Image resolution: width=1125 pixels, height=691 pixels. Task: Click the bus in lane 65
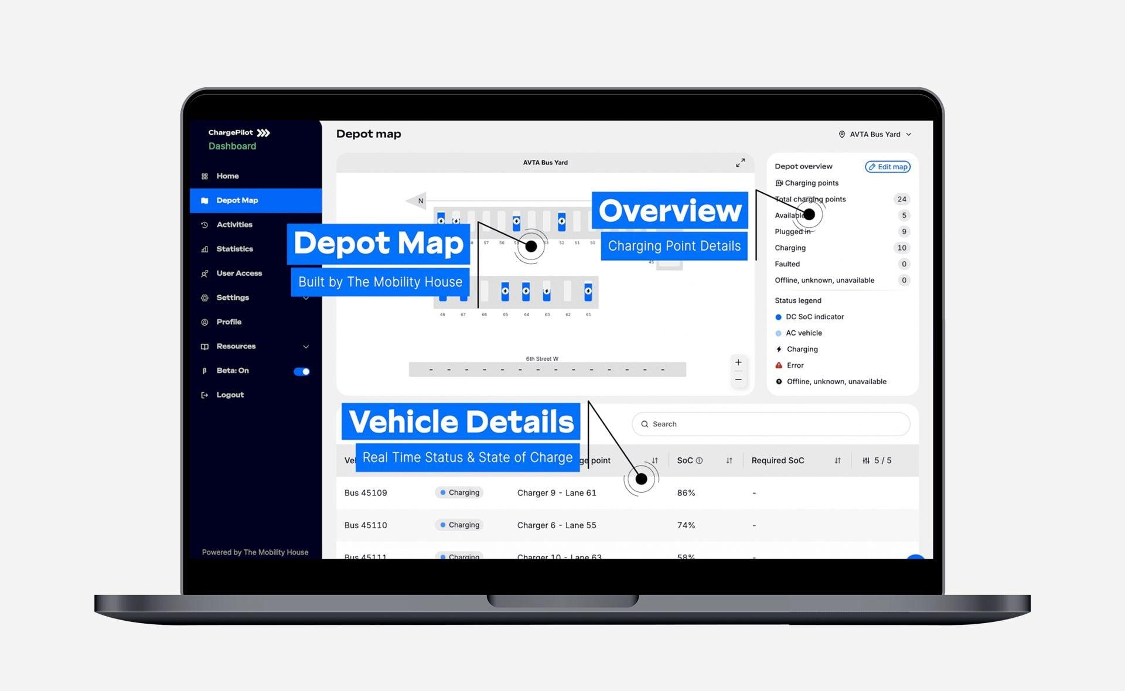[505, 292]
